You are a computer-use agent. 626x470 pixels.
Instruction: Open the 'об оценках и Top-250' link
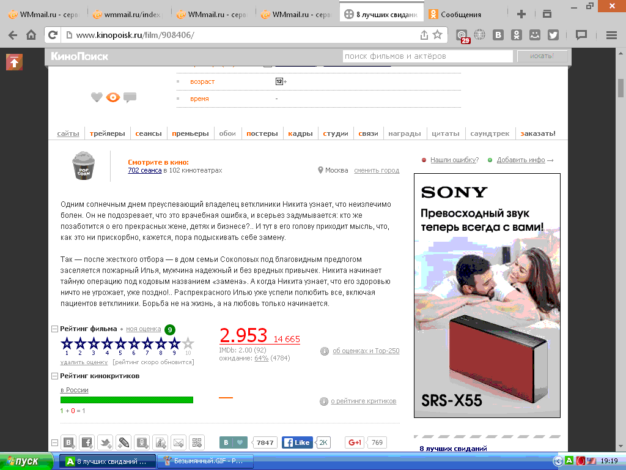coord(366,351)
